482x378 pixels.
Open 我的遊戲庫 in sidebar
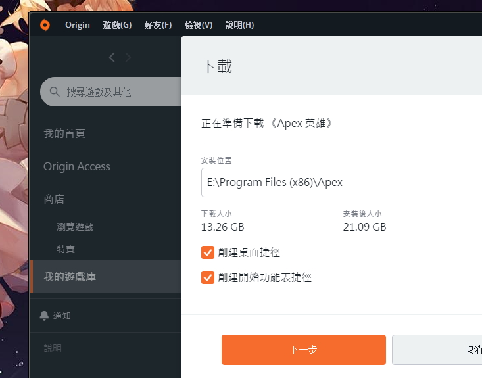[106, 277]
